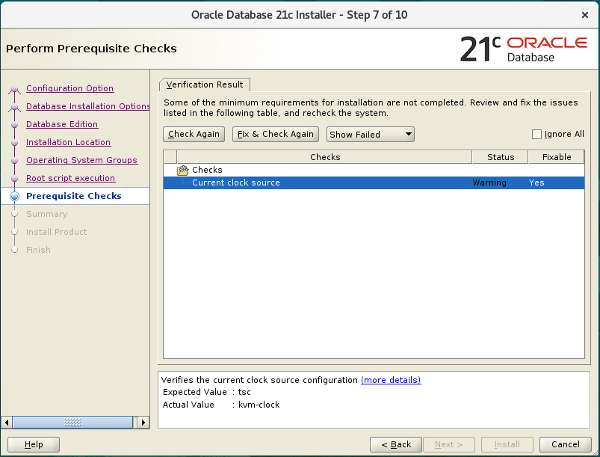Click the Help button

(x=34, y=445)
